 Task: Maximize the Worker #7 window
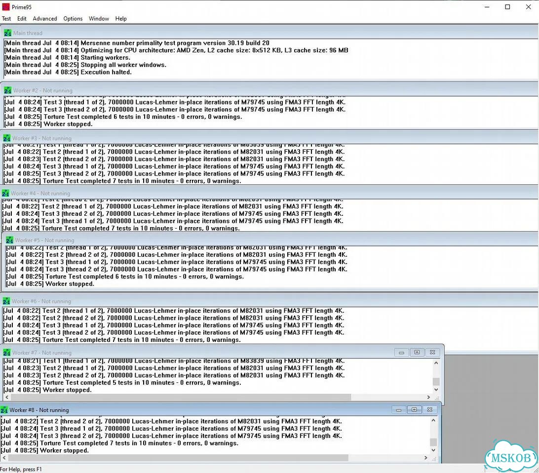click(417, 352)
